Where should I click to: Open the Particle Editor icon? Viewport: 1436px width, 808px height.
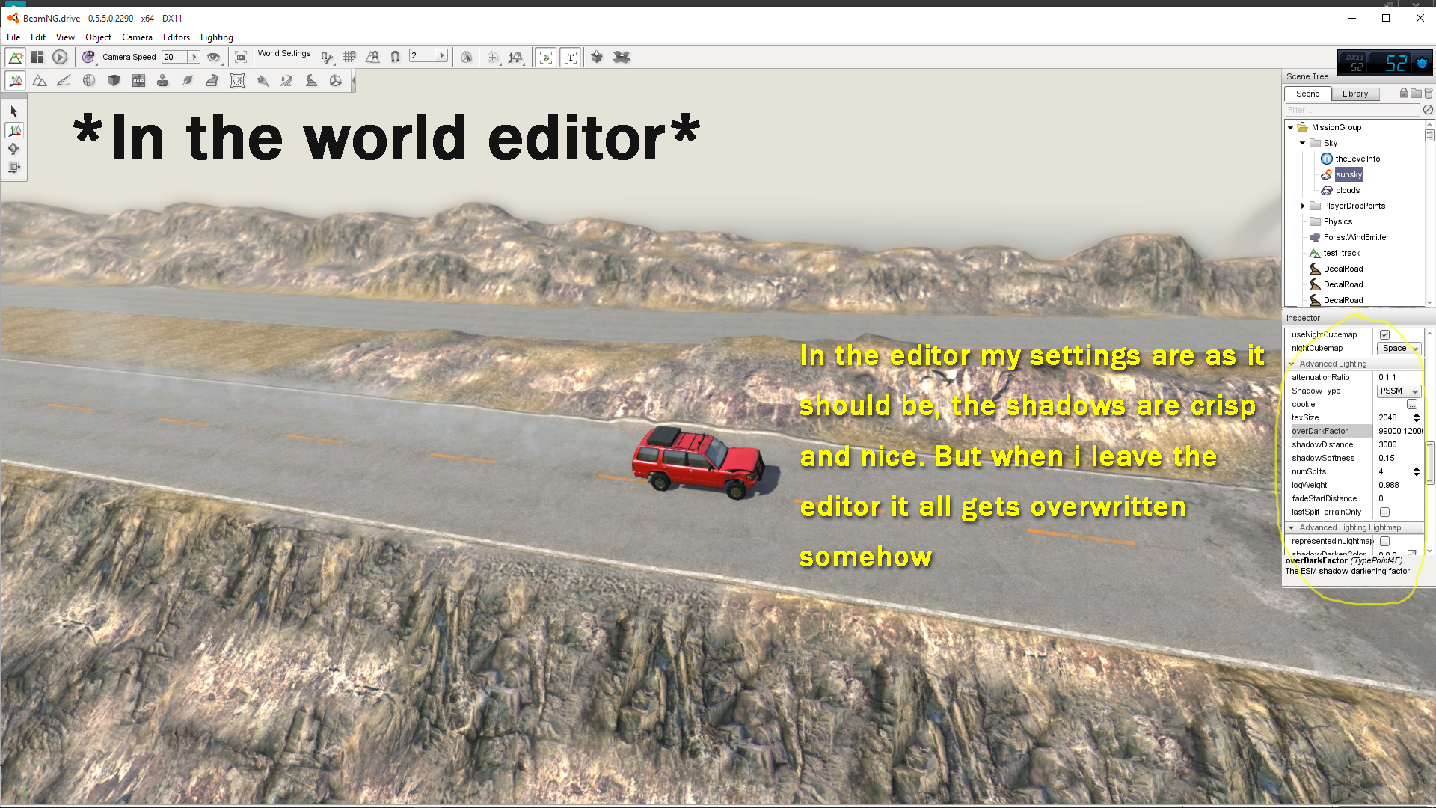click(262, 81)
